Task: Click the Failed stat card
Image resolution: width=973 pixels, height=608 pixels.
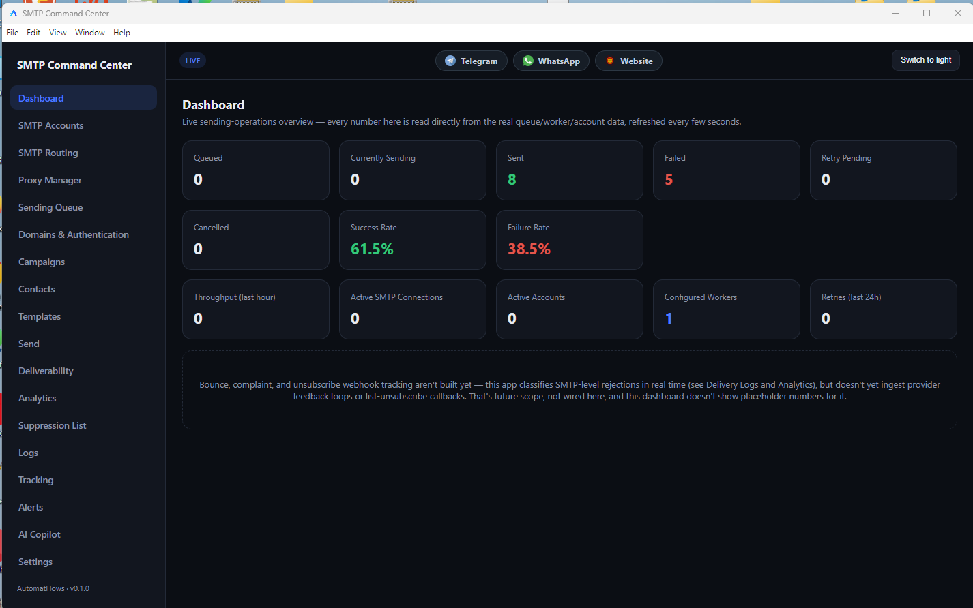Action: [x=727, y=170]
